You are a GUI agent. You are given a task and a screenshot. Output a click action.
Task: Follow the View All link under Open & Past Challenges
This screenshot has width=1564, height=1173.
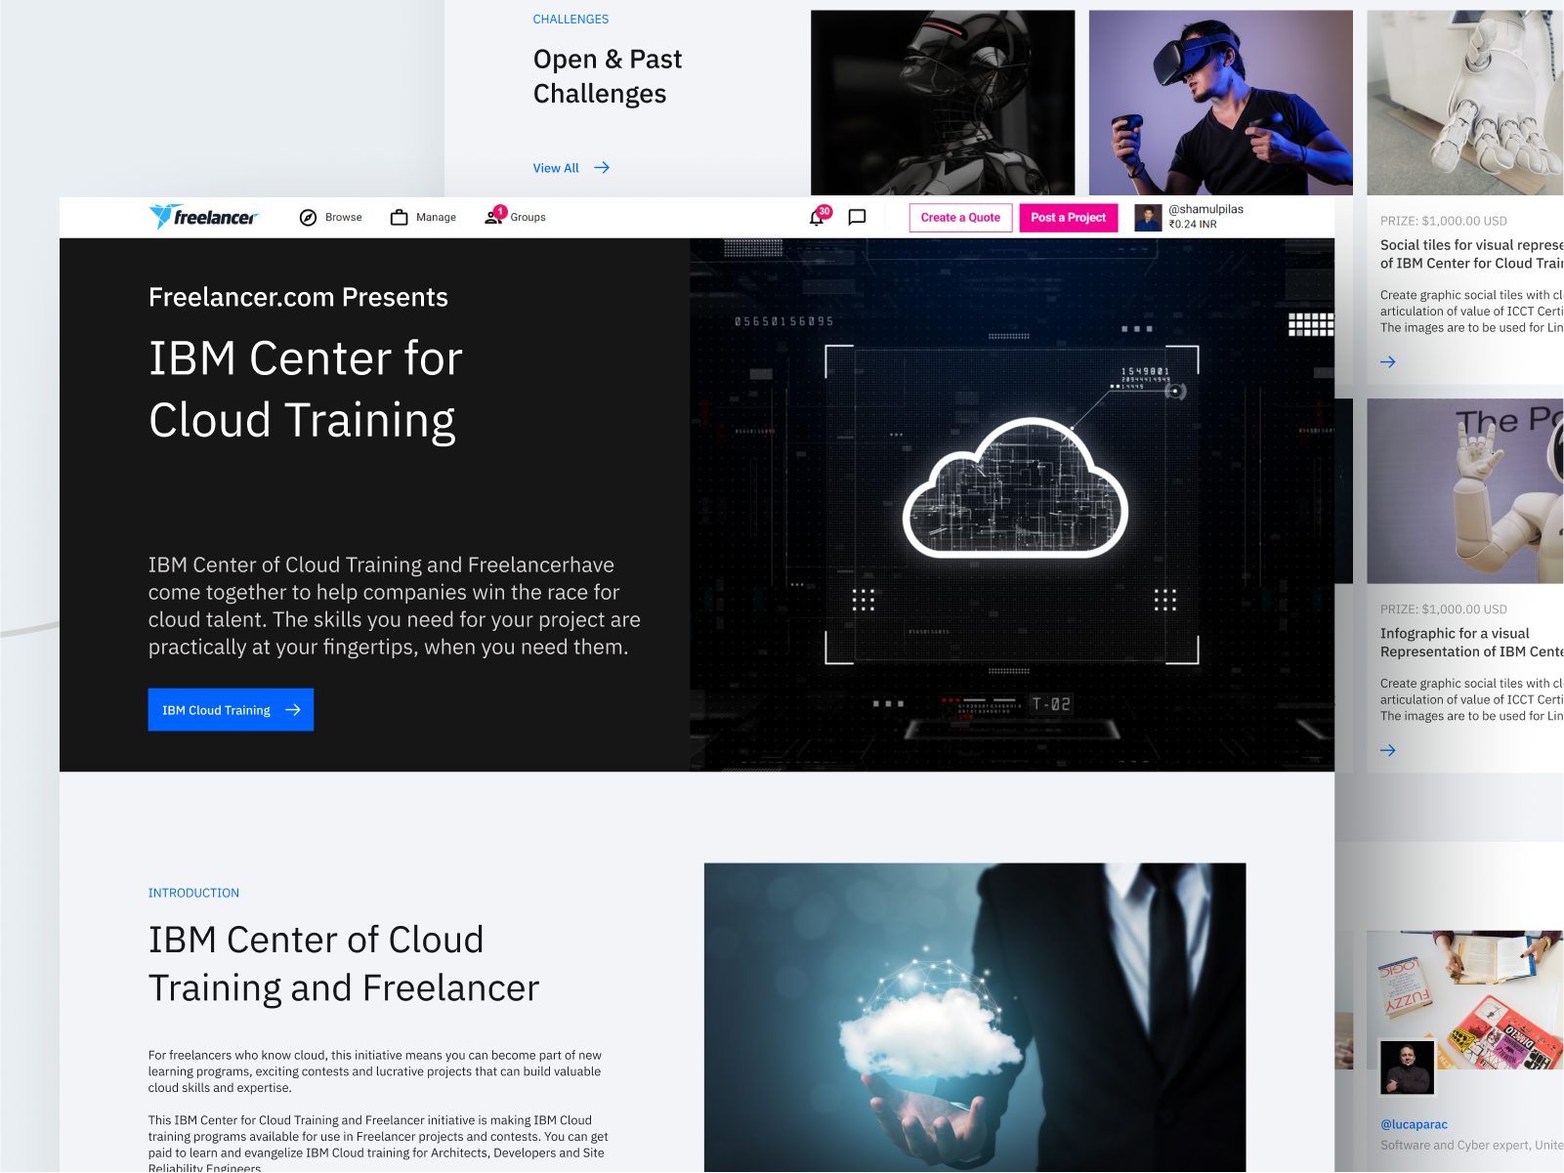click(555, 167)
